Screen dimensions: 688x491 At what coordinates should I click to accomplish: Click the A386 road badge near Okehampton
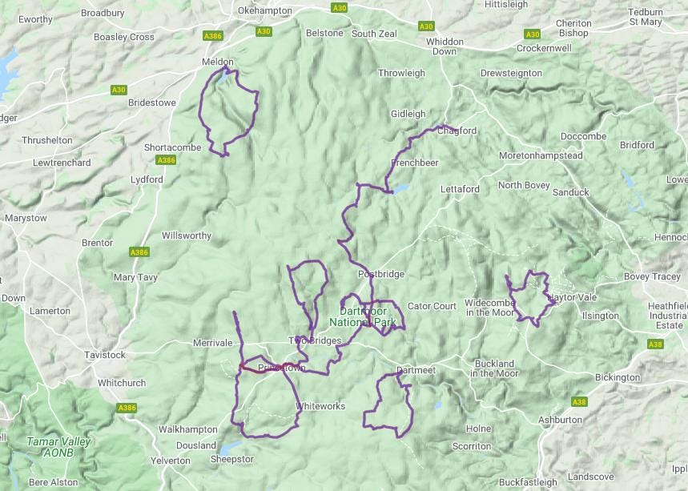(213, 36)
